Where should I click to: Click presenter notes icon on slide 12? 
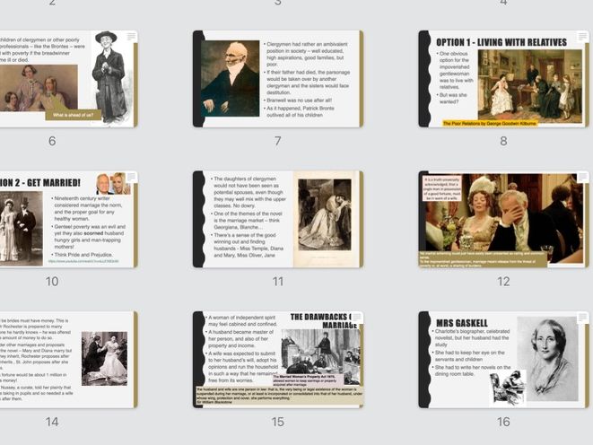[582, 177]
